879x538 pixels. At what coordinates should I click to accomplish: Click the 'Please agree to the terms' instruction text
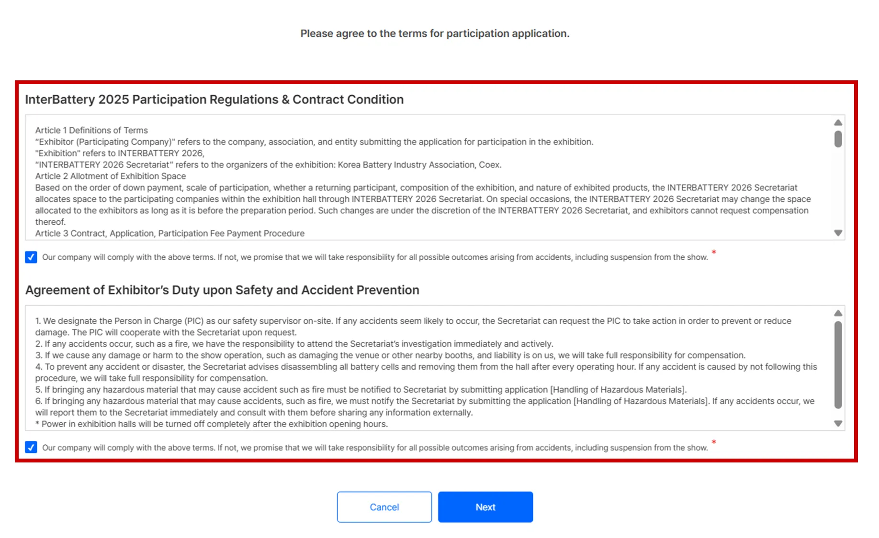(435, 33)
